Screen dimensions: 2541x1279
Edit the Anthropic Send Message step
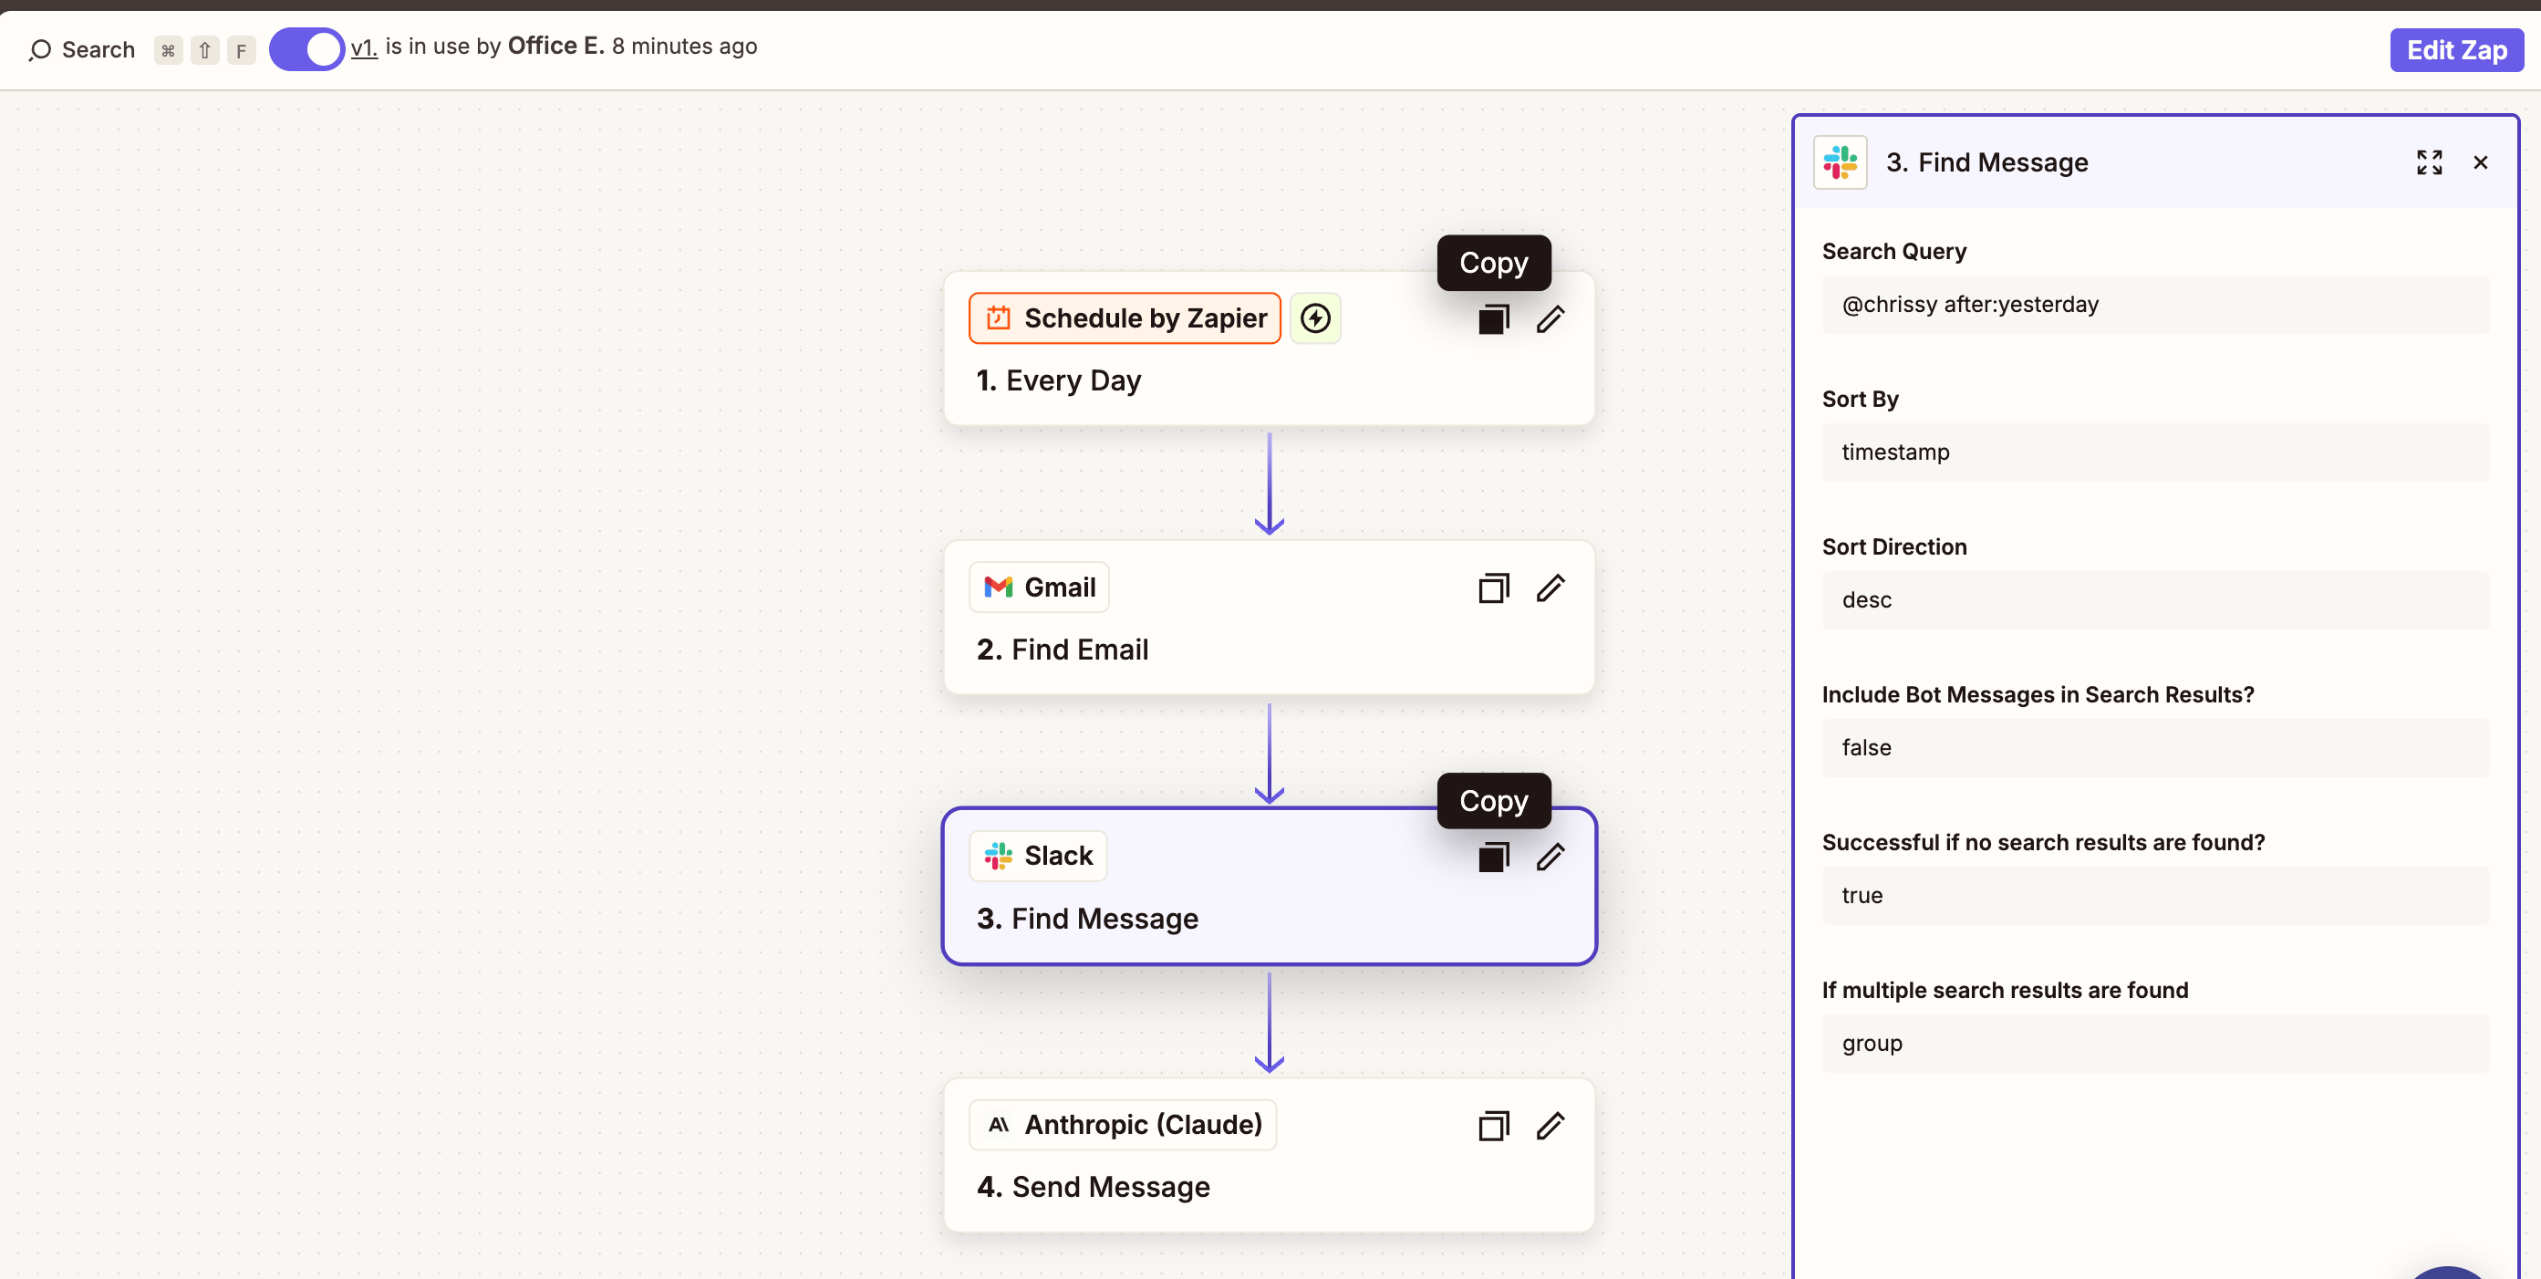(1550, 1126)
